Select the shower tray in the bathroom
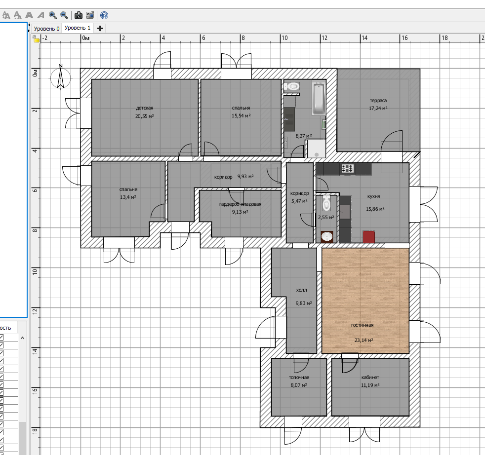This screenshot has height=455, width=485. [317, 149]
